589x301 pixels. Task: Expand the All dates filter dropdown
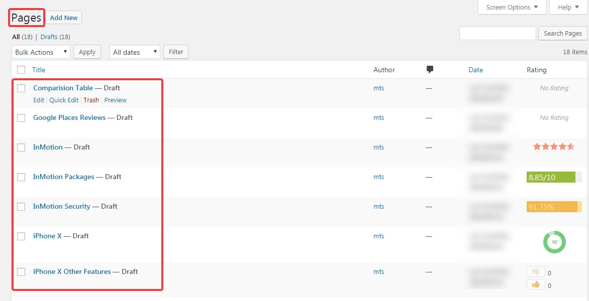[x=134, y=52]
